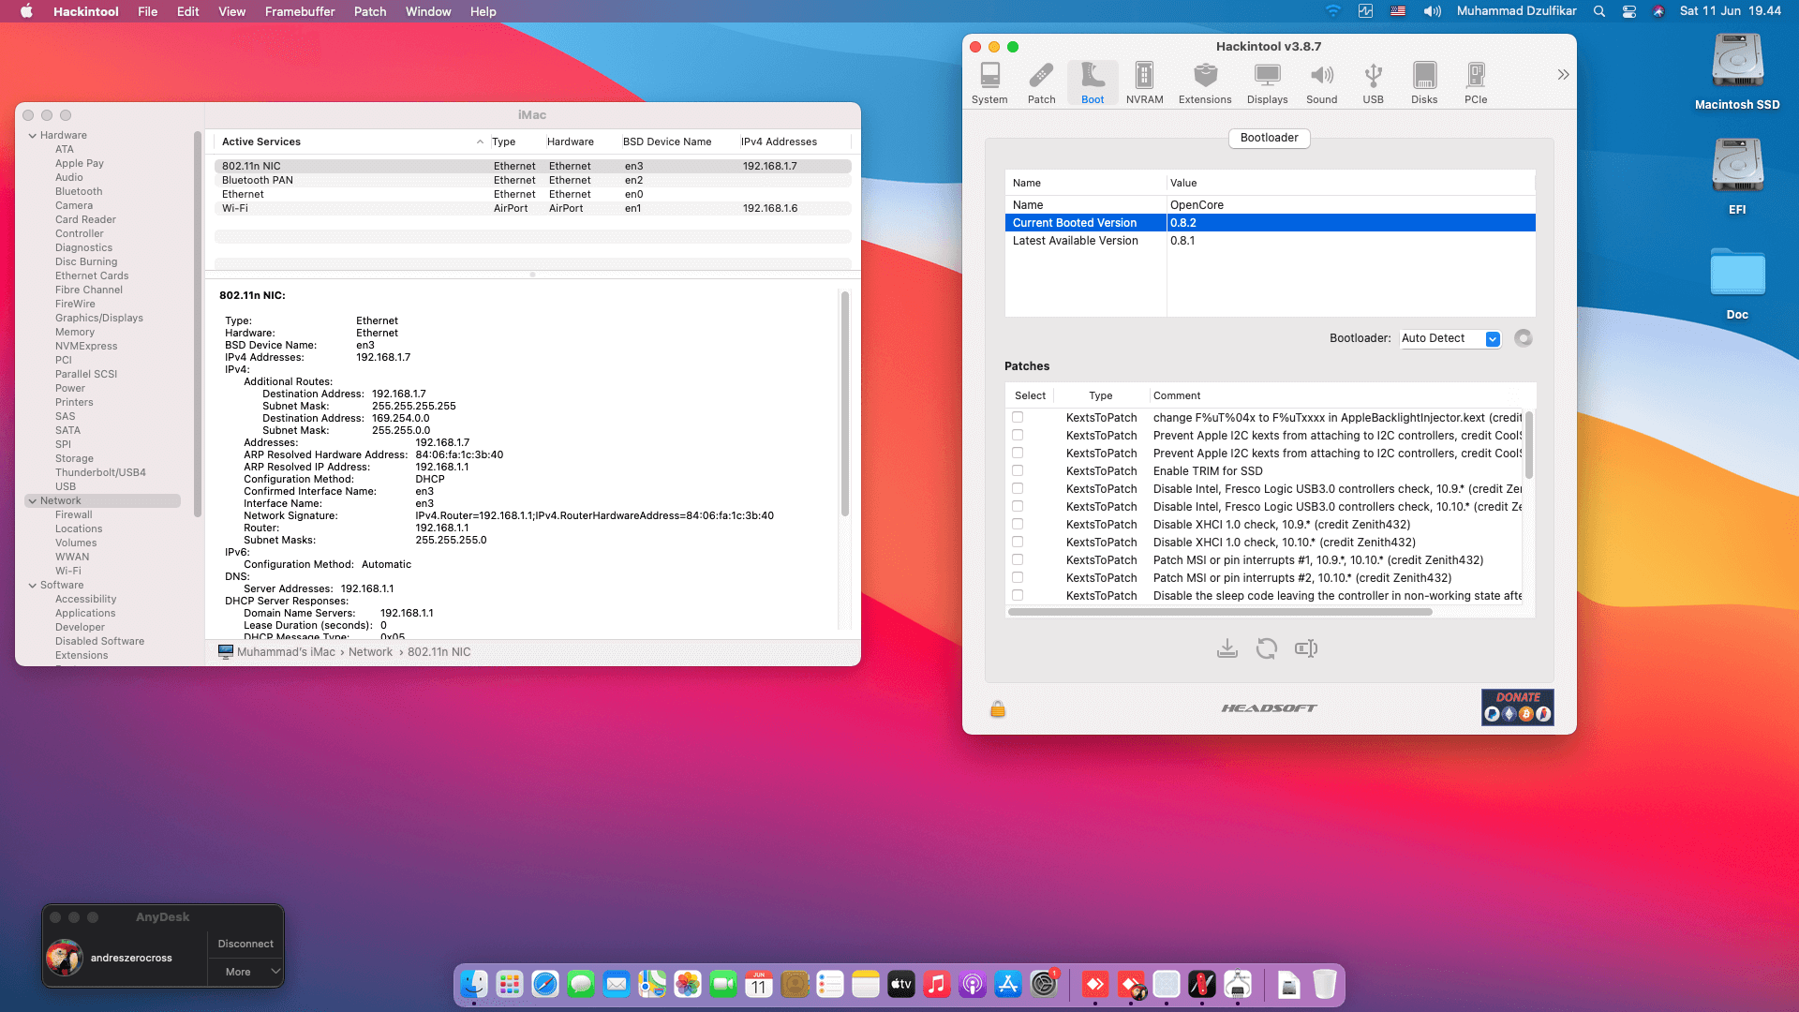Collapse the Hardware sidebar group

tap(32, 136)
